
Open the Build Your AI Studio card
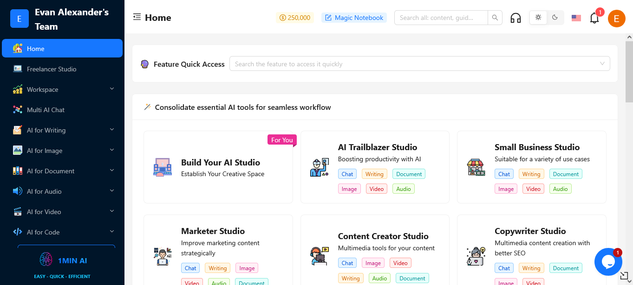coord(218,167)
